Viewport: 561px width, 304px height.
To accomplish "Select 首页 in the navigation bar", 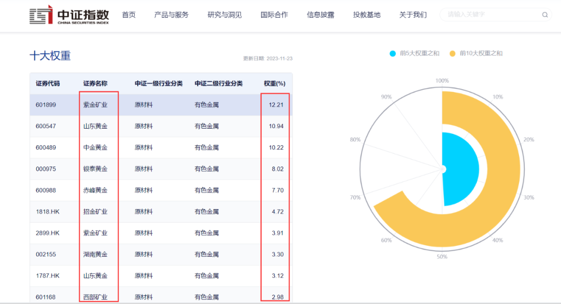I will pyautogui.click(x=128, y=15).
